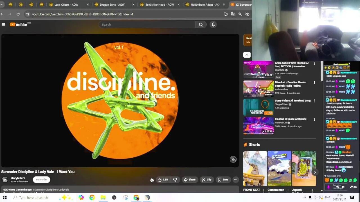Click the translate page icon

click(233, 14)
